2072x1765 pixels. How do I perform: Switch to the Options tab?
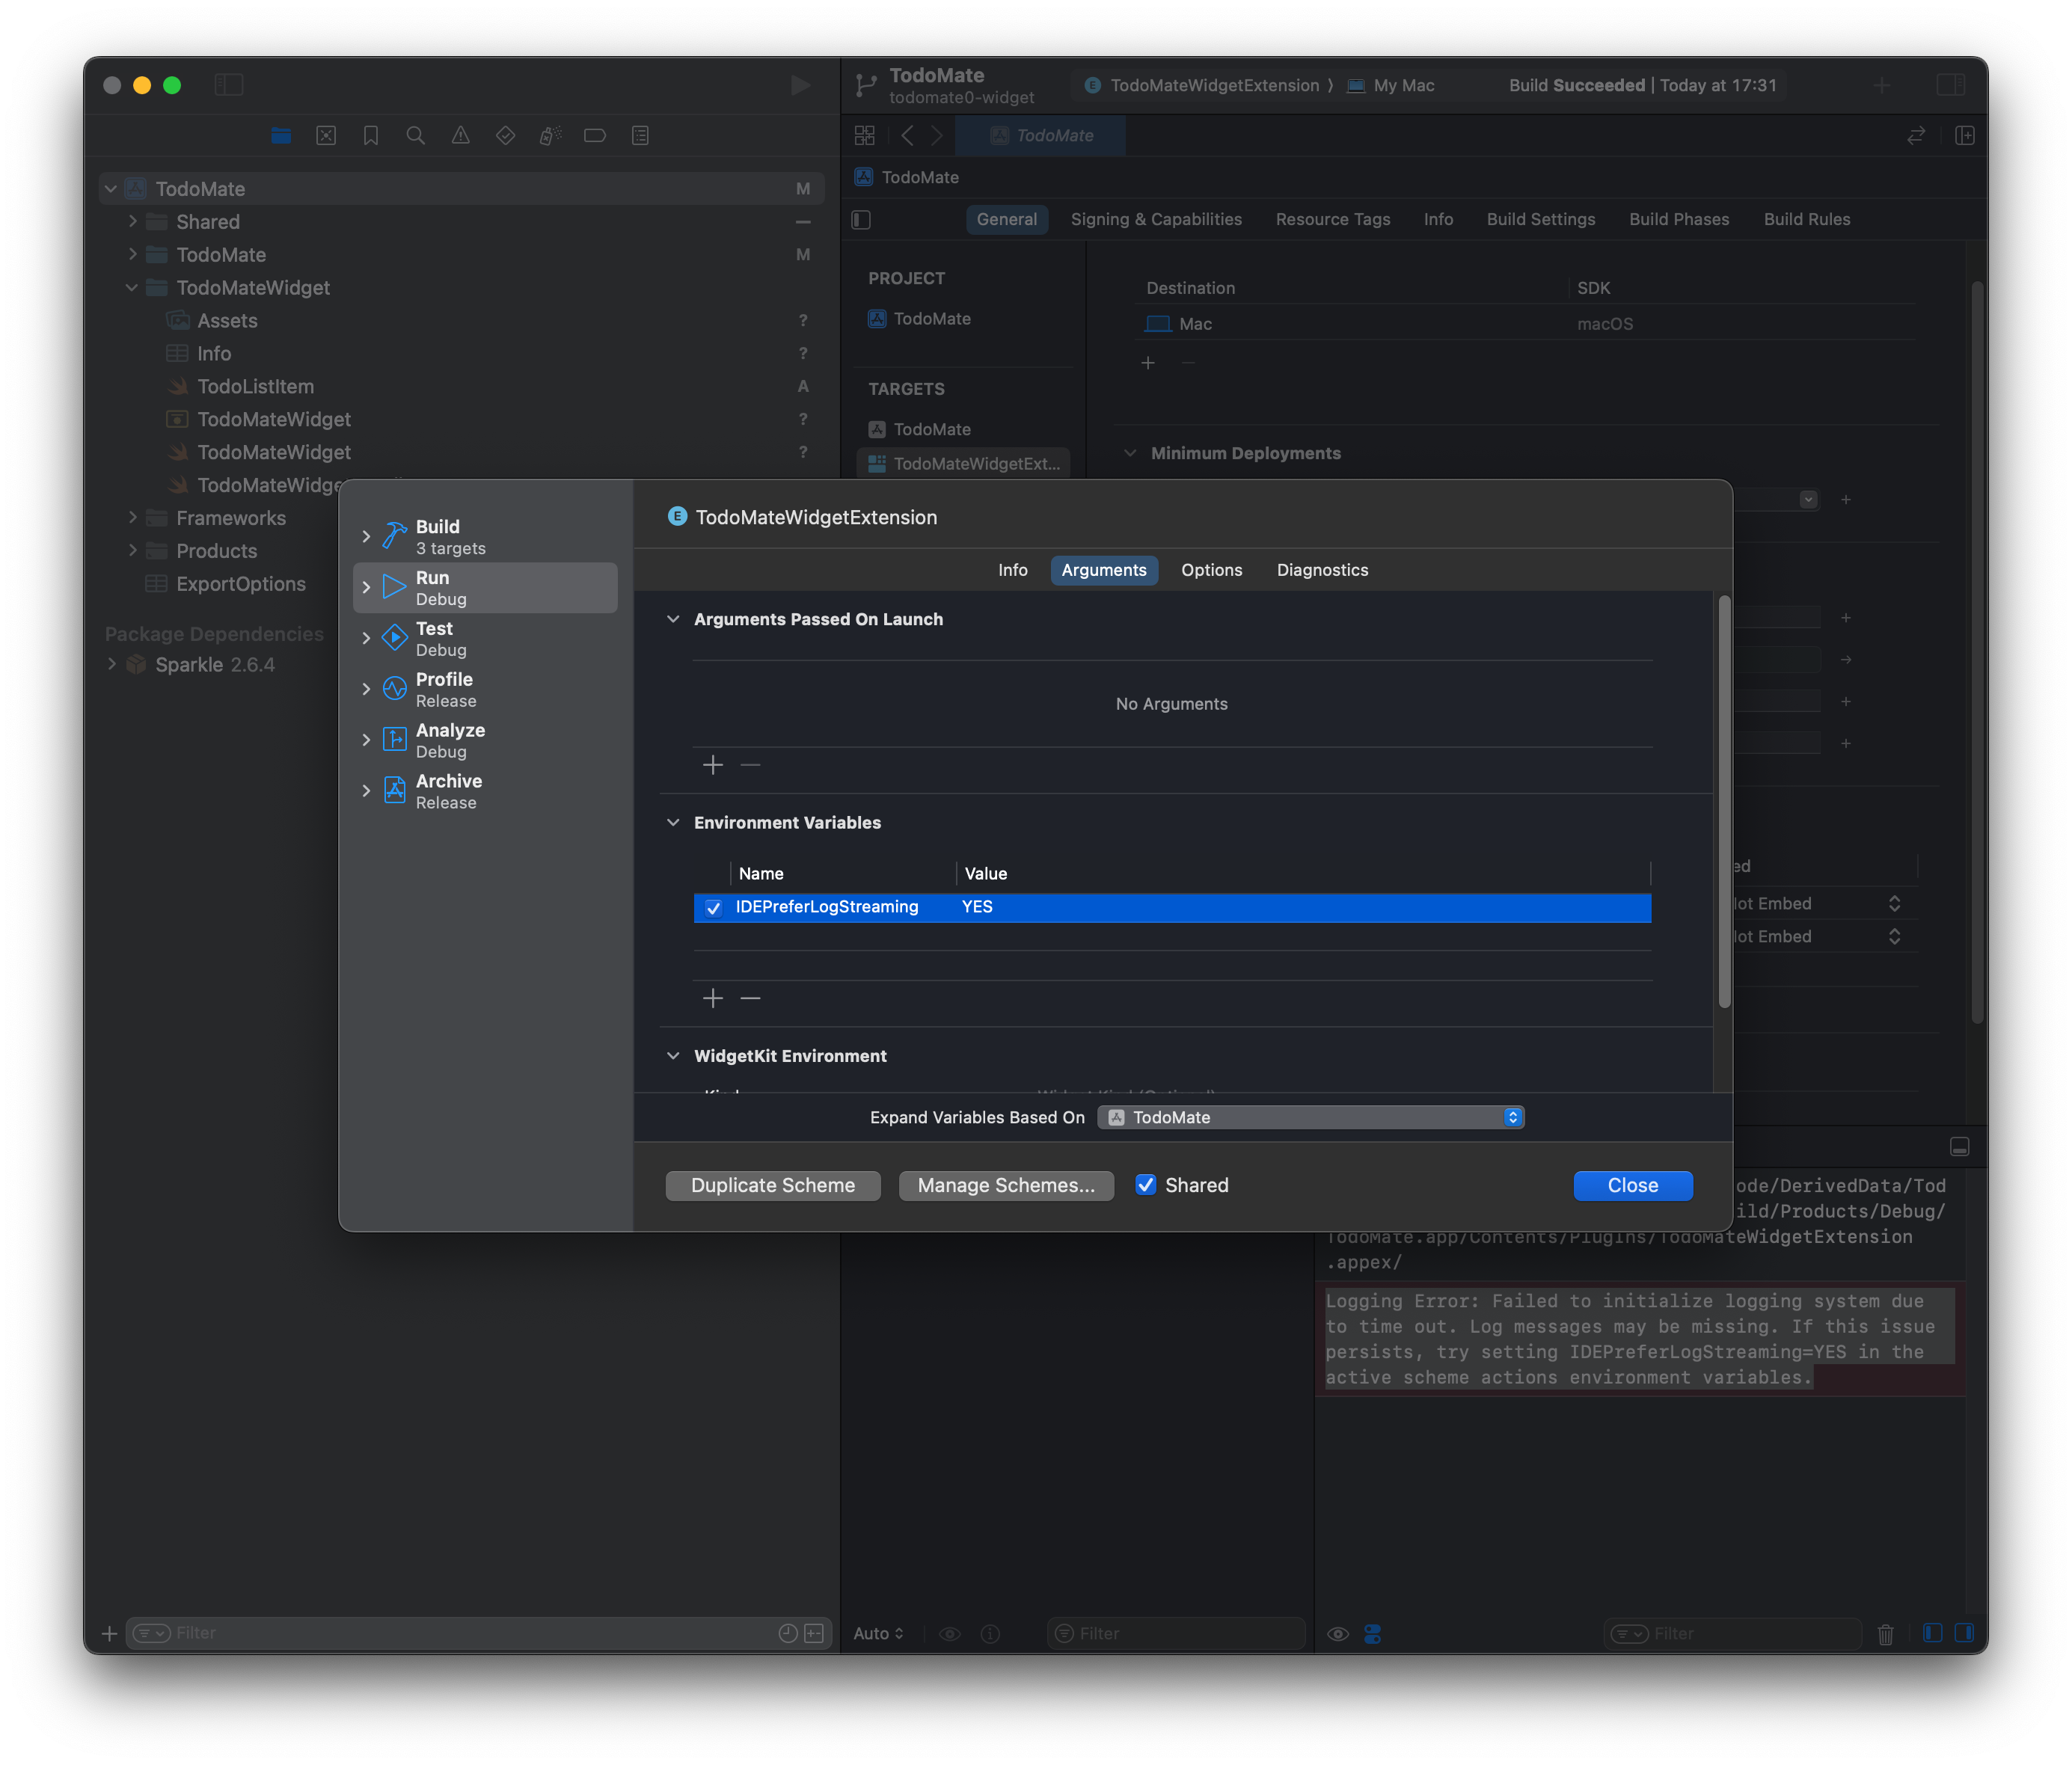pos(1211,570)
